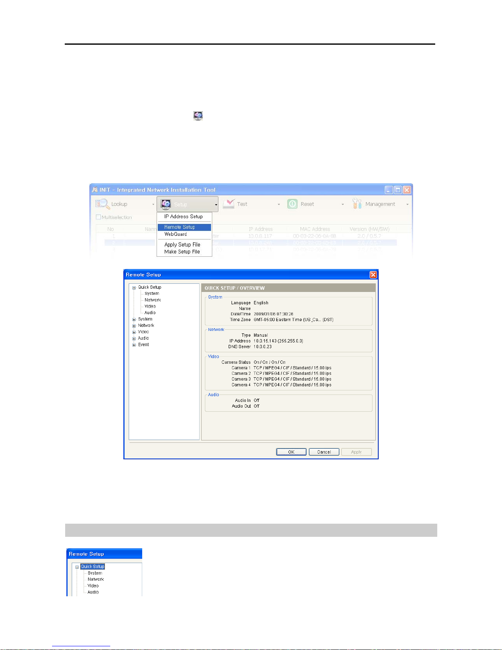The width and height of the screenshot is (502, 650).
Task: Minimize the INIT window
Action: [388, 190]
